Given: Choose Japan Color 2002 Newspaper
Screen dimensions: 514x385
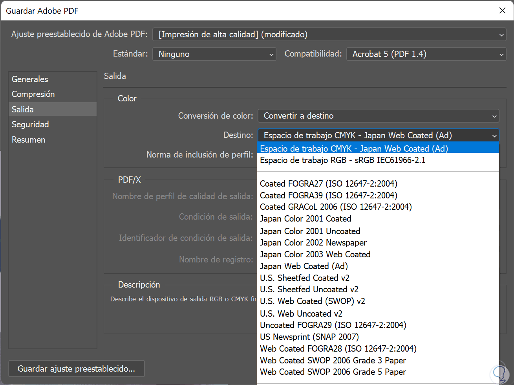Looking at the screenshot, I should pos(313,243).
